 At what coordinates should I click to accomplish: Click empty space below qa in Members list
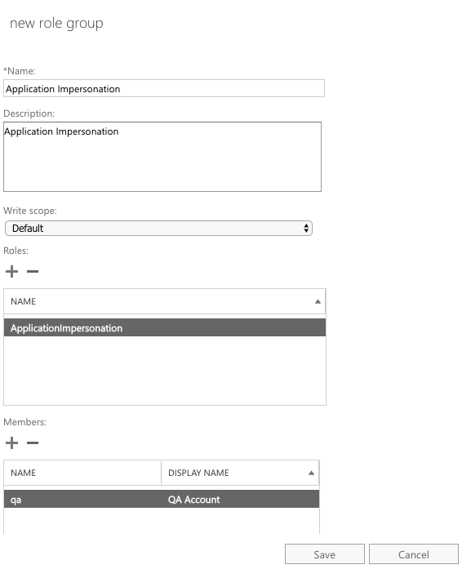pos(162,521)
